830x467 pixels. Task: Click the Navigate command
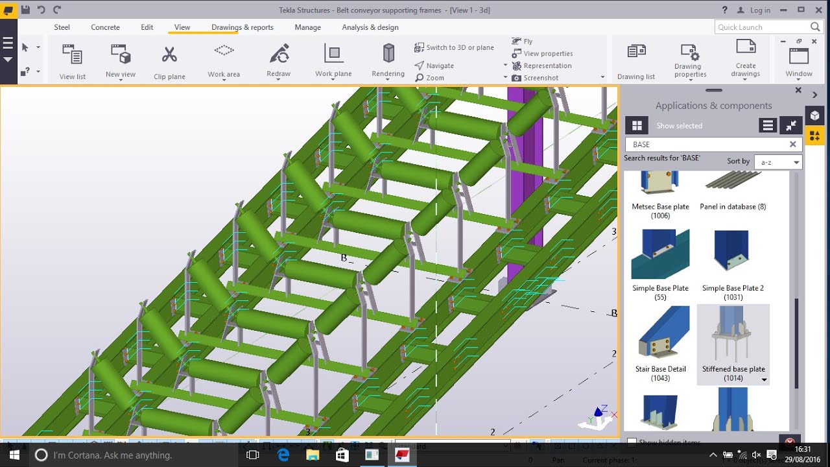coord(434,66)
